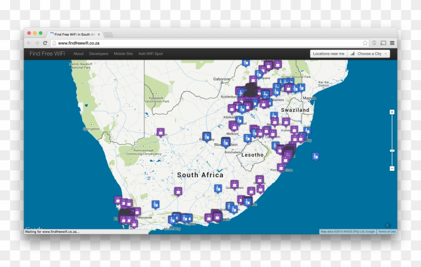Reload the page with the refresh icon
Screen dimensions: 421x267
click(45, 43)
